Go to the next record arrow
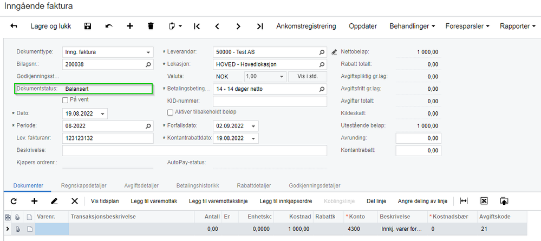The height and width of the screenshot is (241, 541). point(238,26)
